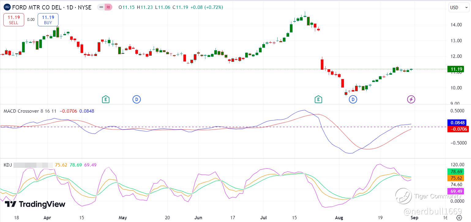Click the red -0.0706 signal axis label
471x222 pixels.
(458, 129)
